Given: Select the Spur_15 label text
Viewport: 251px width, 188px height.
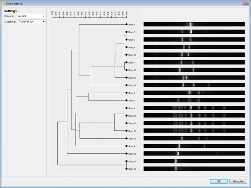Looking at the screenshot, I should coord(132,131).
